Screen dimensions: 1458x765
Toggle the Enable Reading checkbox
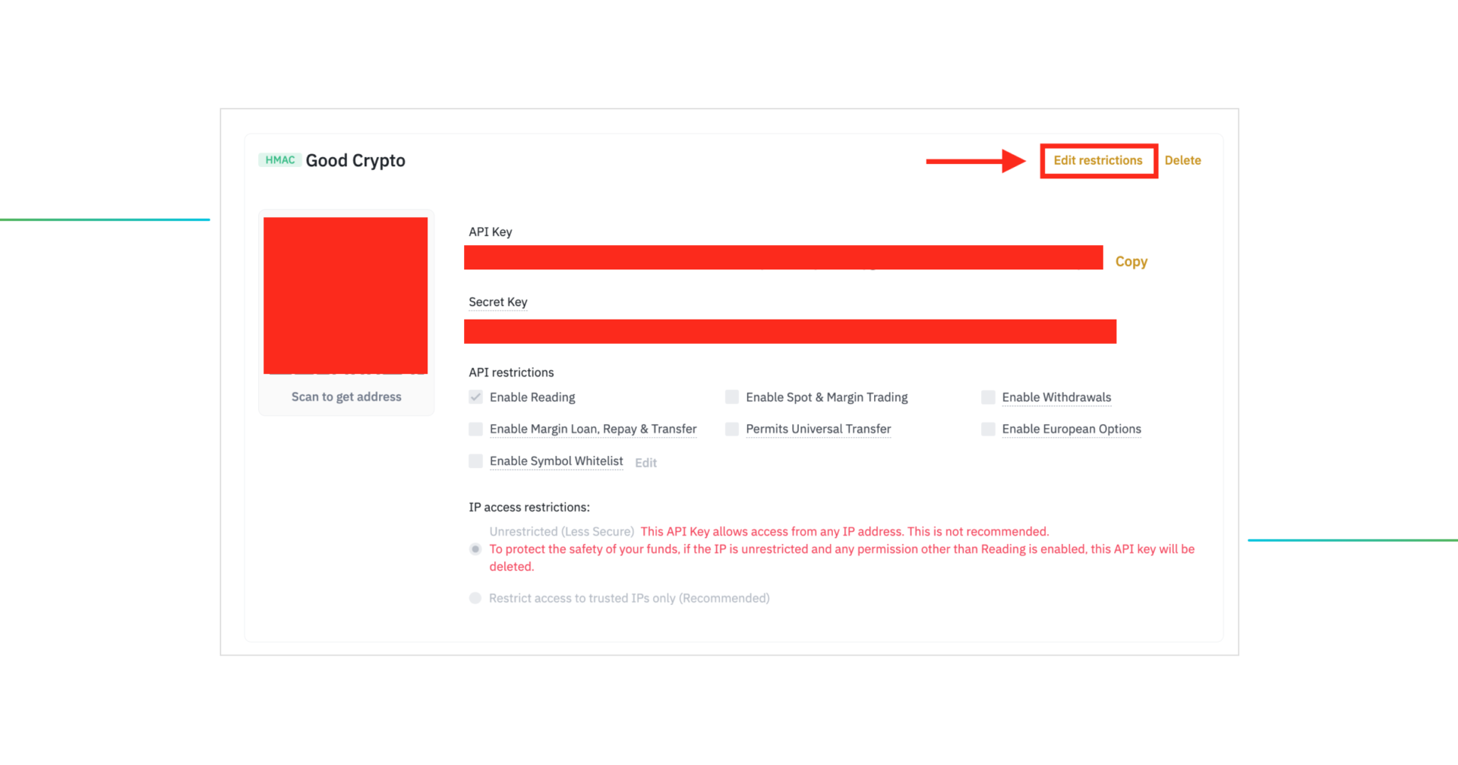point(475,397)
